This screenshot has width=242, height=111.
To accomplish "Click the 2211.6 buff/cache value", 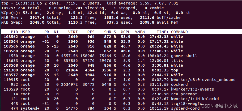I will pyautogui.click(x=147, y=18).
